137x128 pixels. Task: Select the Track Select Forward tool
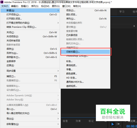click(x=118, y=124)
